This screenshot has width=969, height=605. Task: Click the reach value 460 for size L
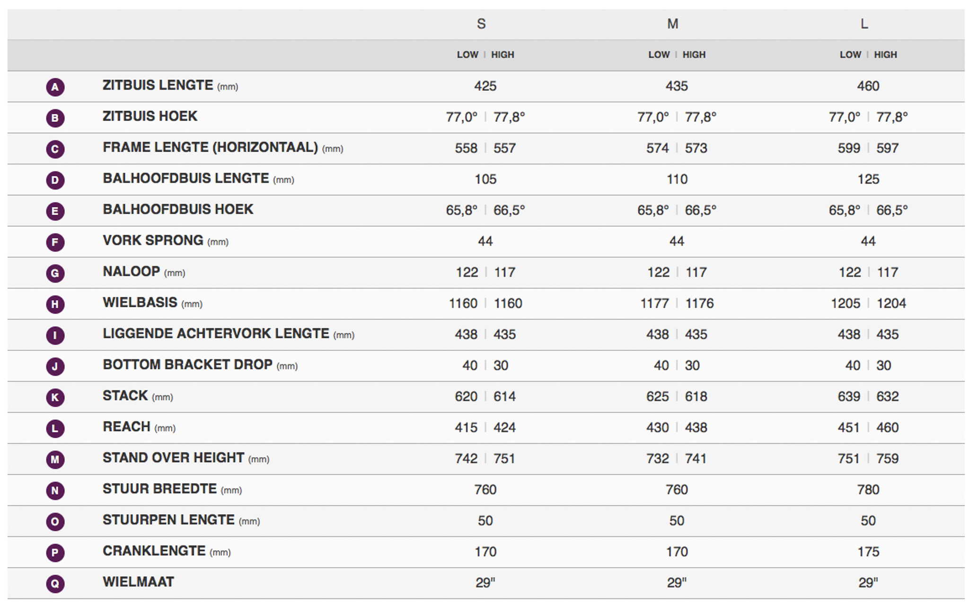click(x=887, y=428)
